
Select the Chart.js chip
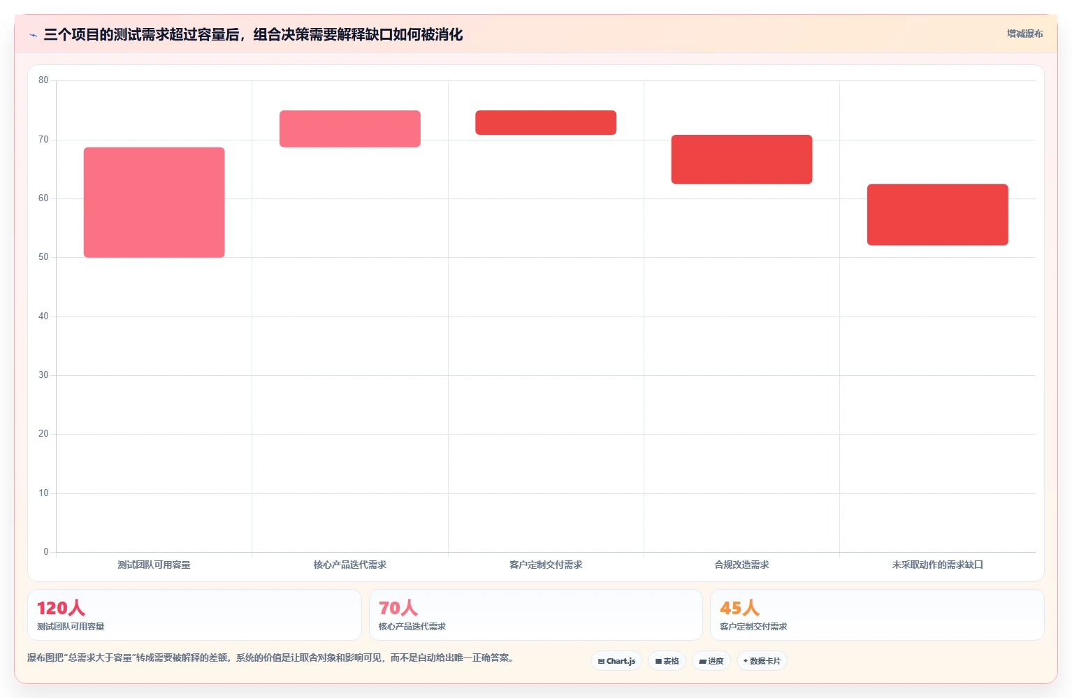pyautogui.click(x=616, y=661)
